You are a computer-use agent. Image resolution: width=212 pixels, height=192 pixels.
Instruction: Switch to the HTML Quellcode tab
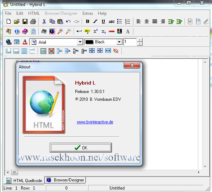(x=24, y=180)
